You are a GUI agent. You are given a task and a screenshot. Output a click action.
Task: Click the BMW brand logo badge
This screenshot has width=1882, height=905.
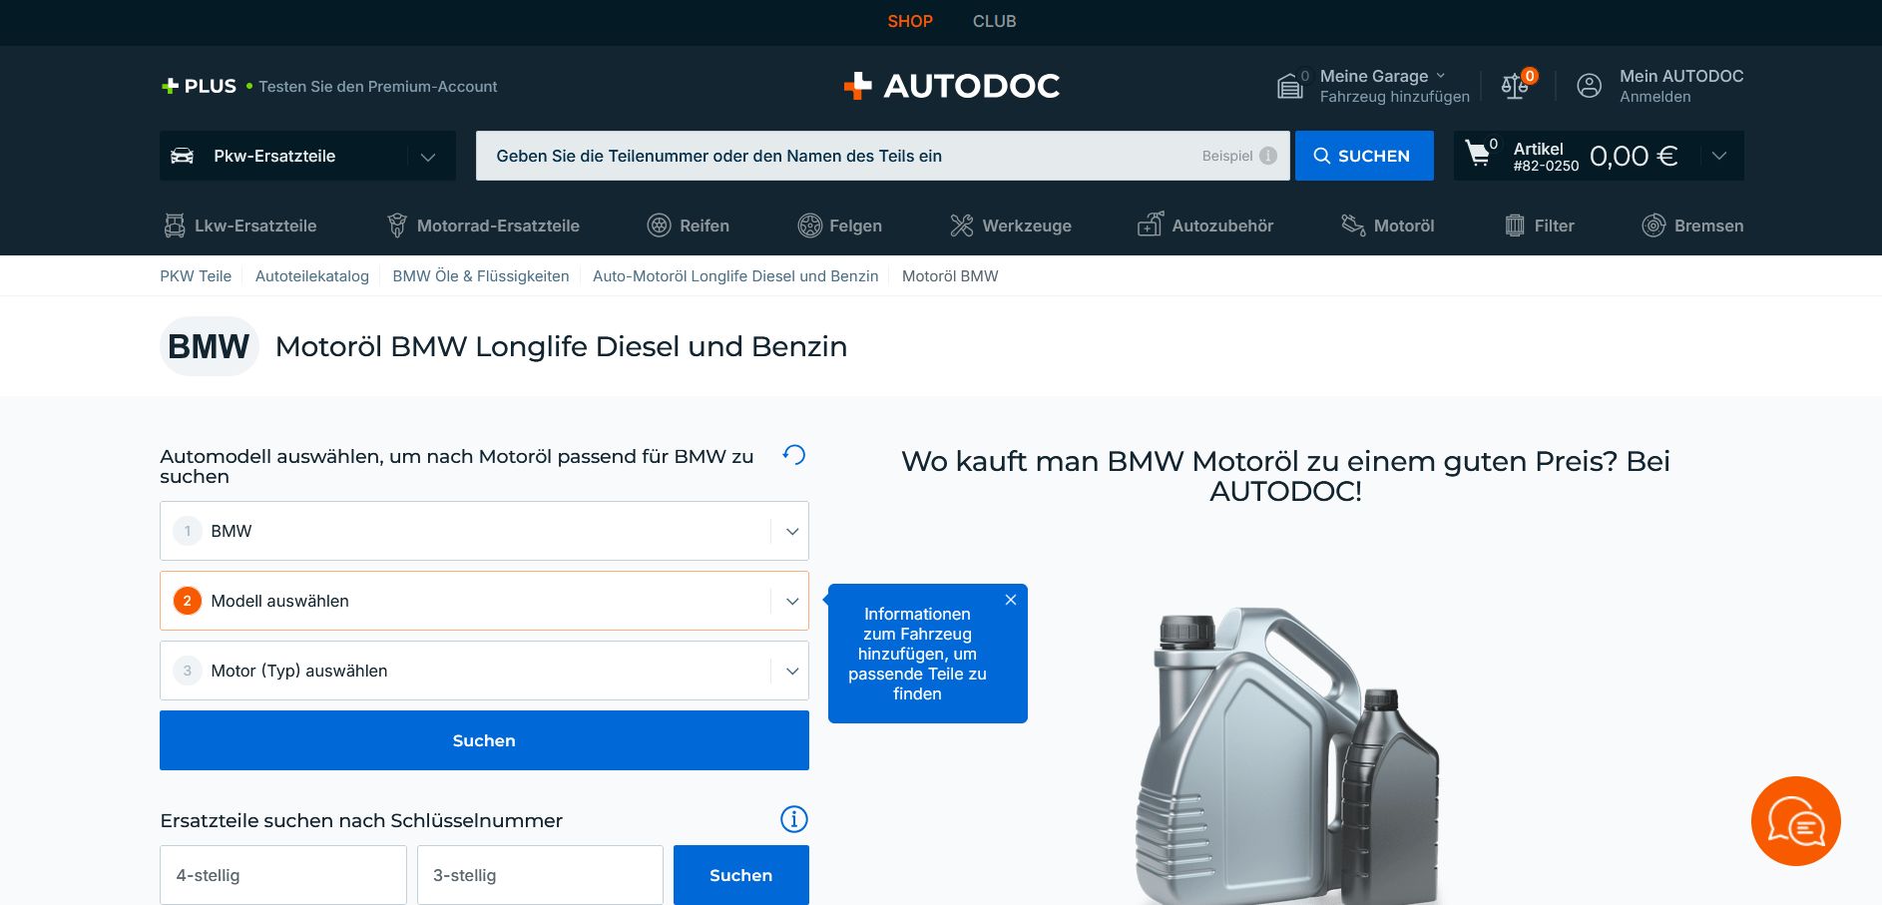[209, 346]
